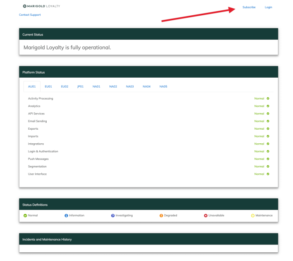Click the green Normal legend icon
Viewport: 293px width, 261px height.
coord(25,216)
